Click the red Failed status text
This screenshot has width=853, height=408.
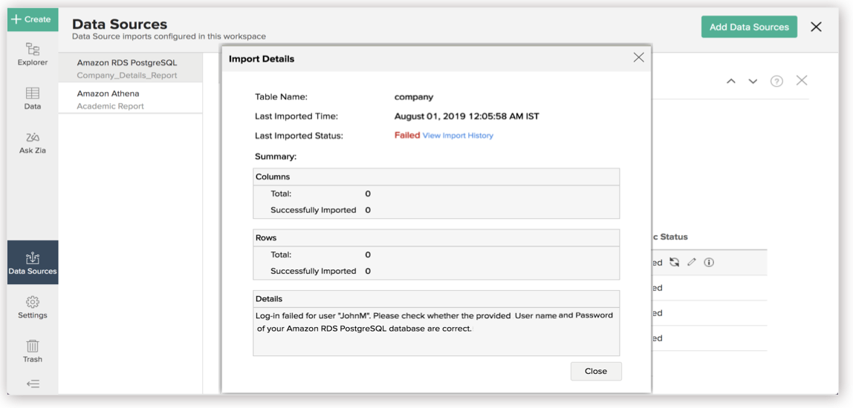click(x=407, y=135)
